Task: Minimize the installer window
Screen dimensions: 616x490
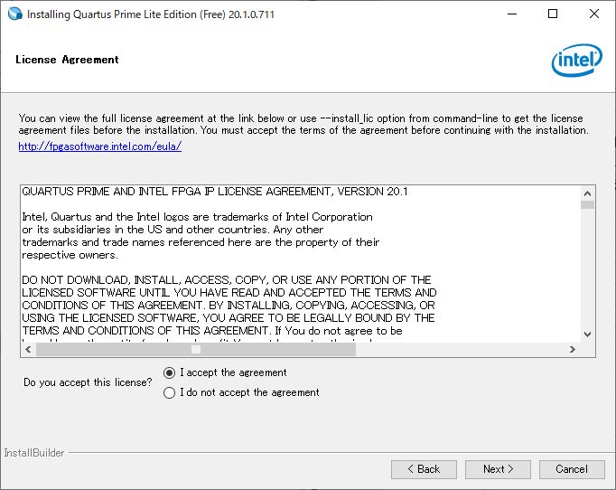Action: point(510,14)
